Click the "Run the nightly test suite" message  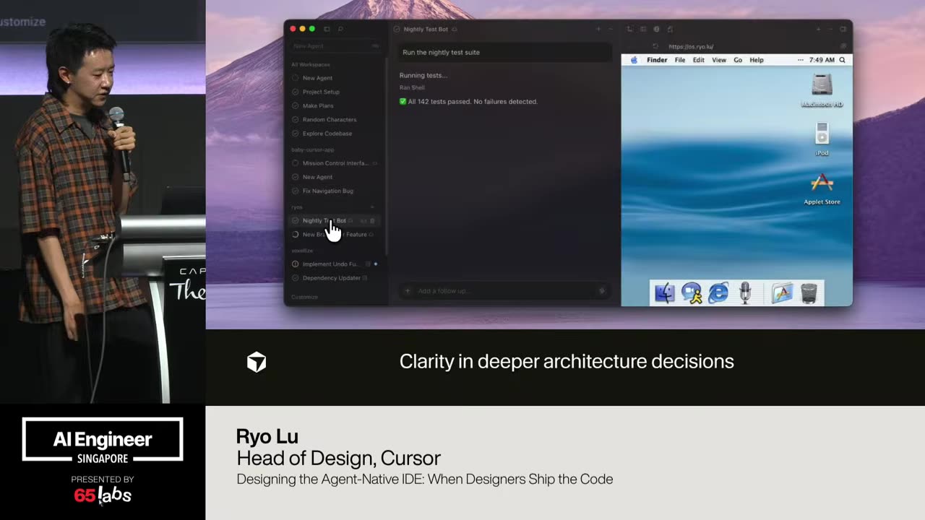click(x=505, y=52)
